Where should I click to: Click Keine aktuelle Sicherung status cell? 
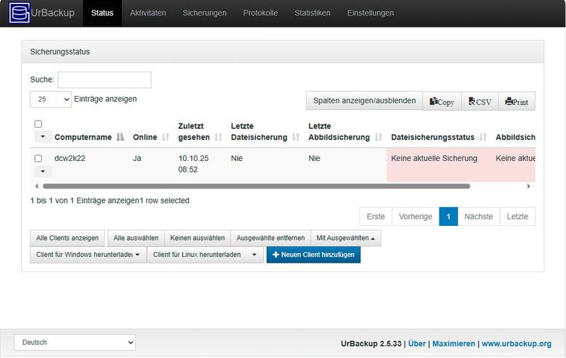point(434,158)
